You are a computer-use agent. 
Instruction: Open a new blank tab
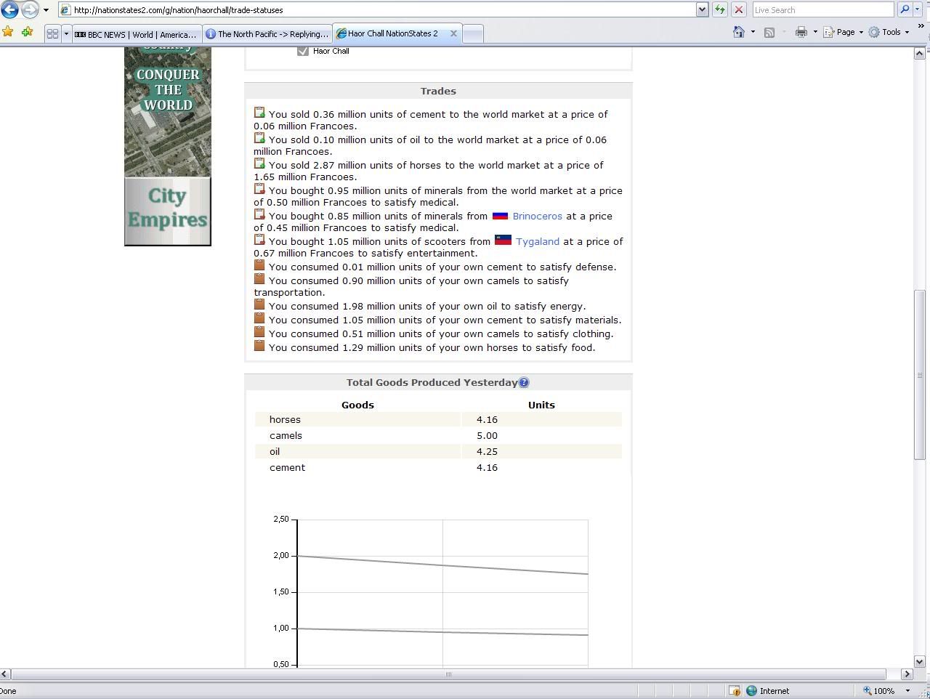click(x=473, y=34)
